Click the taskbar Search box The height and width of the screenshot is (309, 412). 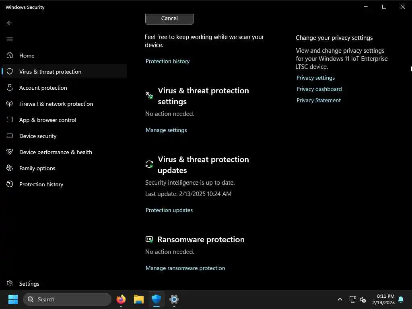pyautogui.click(x=67, y=299)
